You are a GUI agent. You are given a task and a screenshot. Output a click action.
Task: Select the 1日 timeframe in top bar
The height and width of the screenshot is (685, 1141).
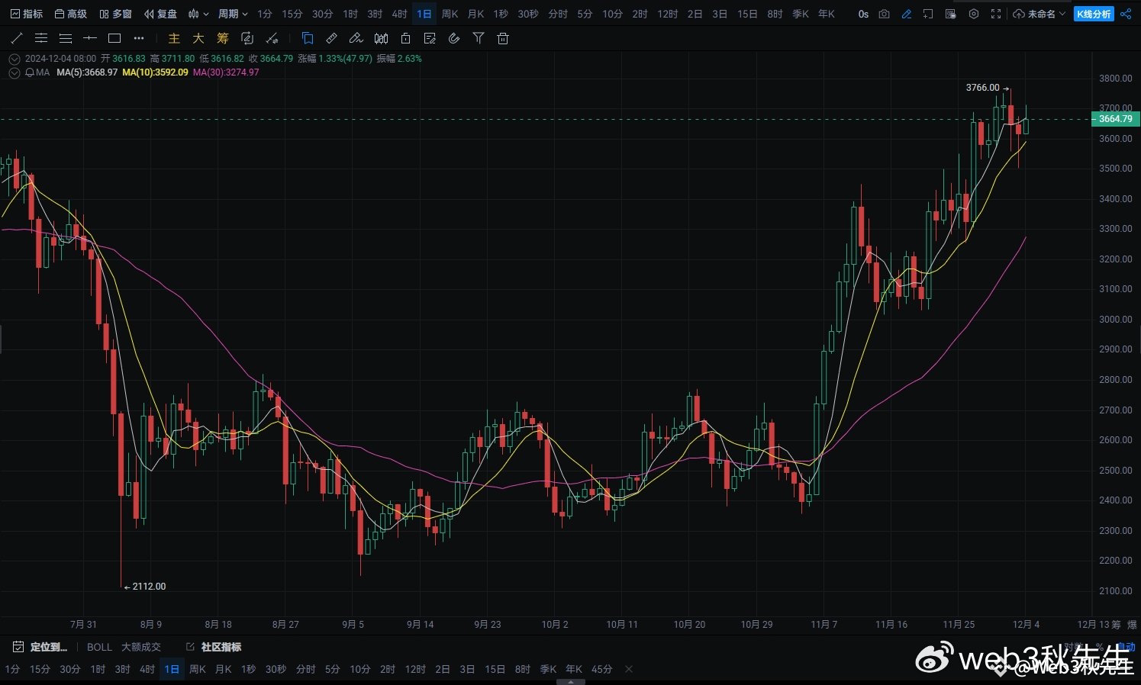[x=424, y=14]
